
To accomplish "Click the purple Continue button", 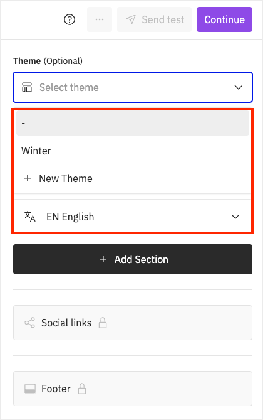I will [225, 19].
